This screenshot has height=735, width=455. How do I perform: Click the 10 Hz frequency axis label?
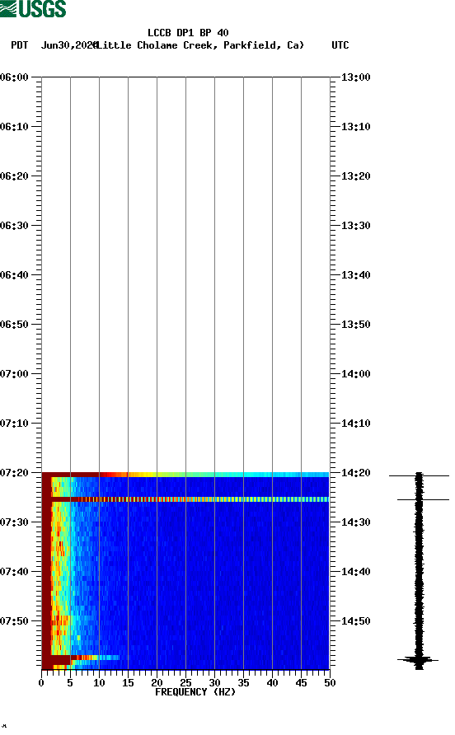point(99,683)
